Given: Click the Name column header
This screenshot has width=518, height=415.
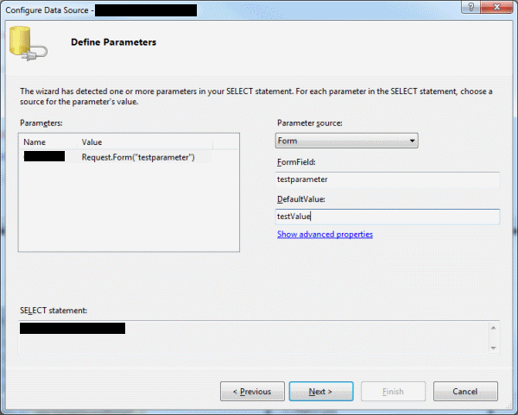Looking at the screenshot, I should pyautogui.click(x=35, y=141).
